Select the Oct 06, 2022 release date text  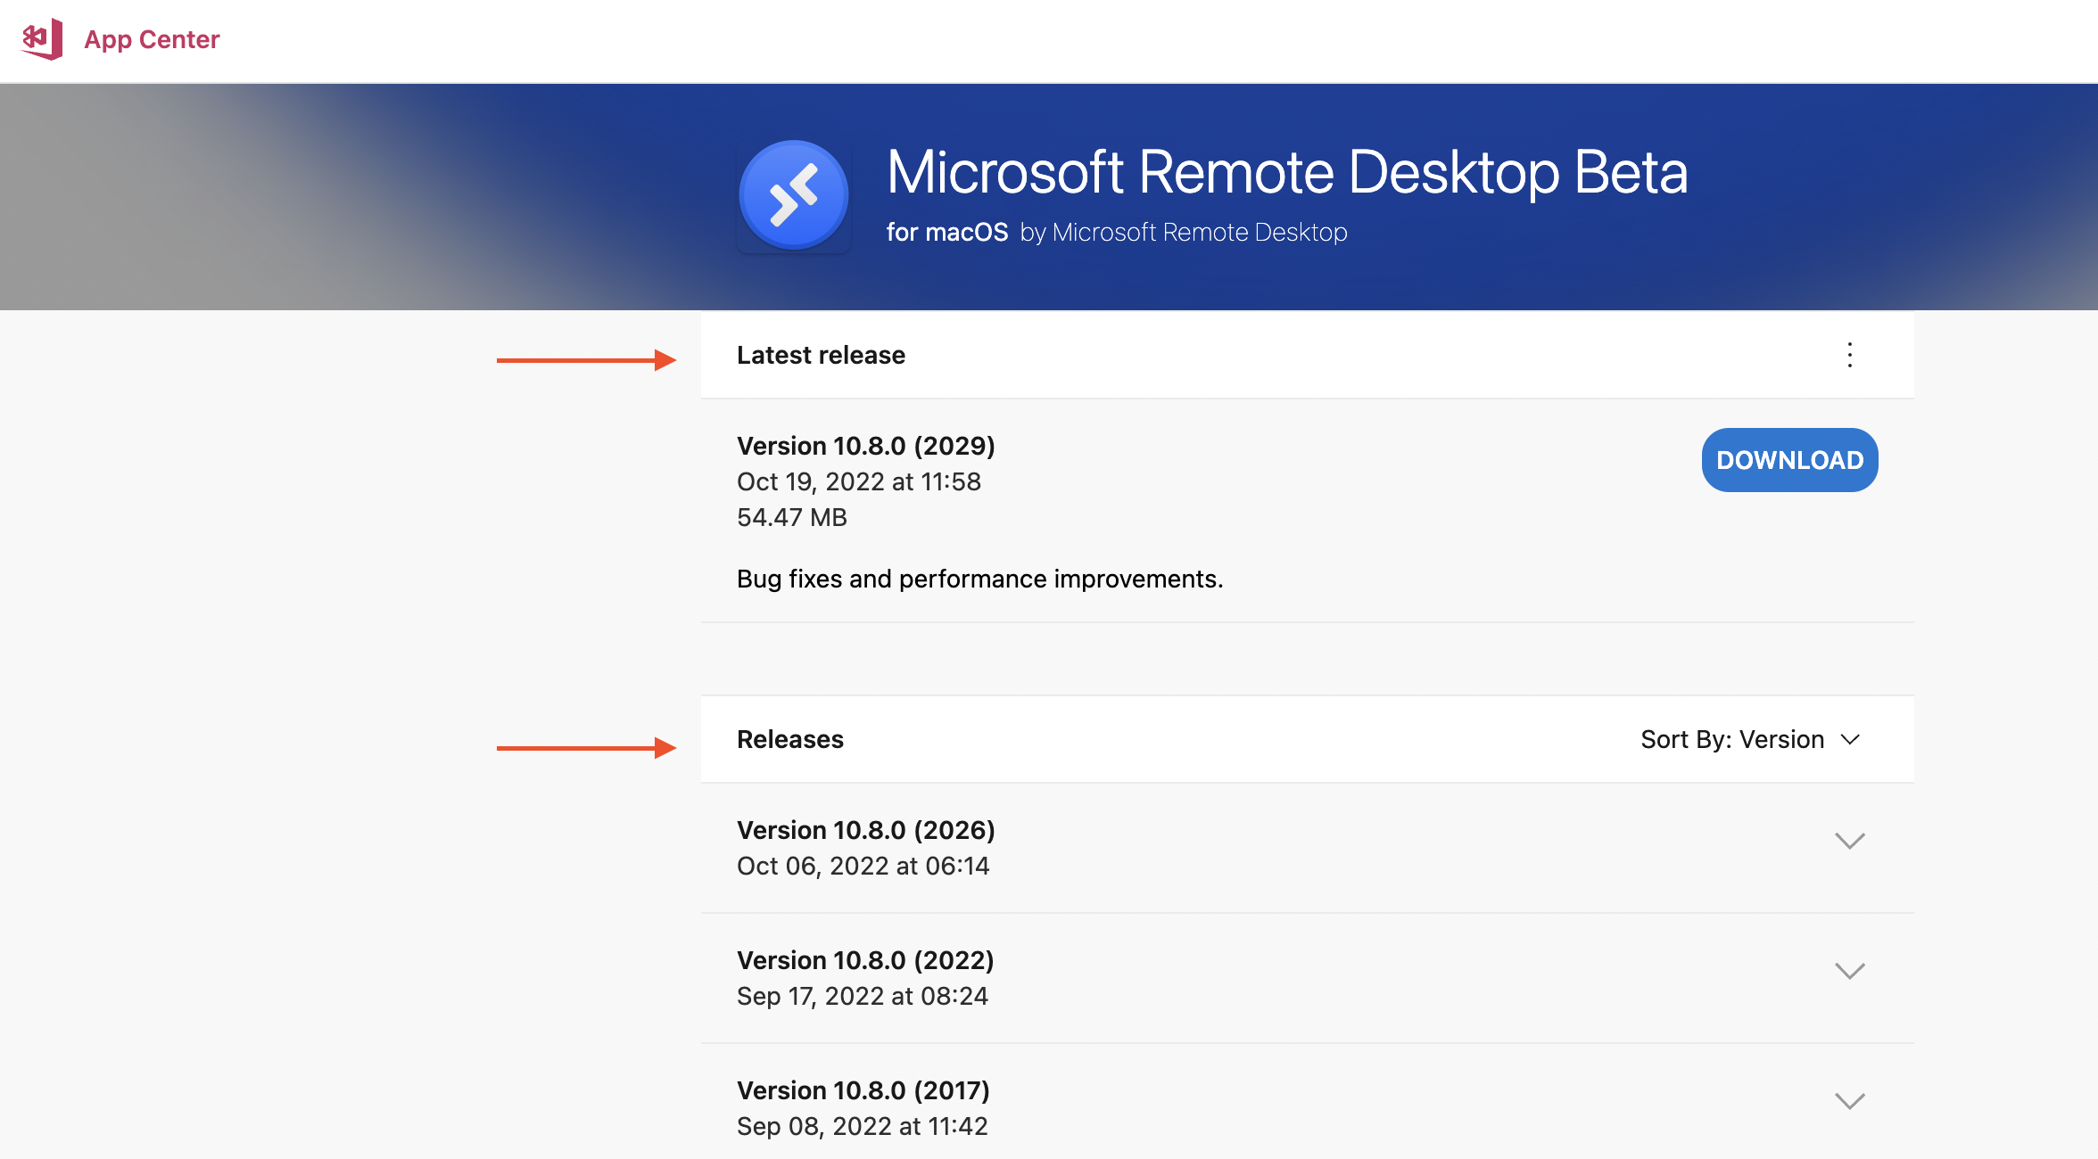click(863, 865)
